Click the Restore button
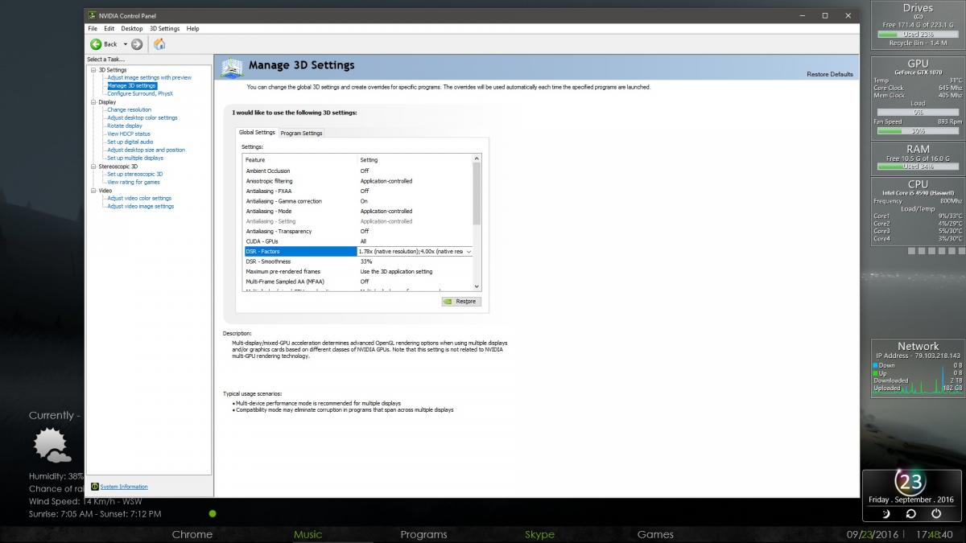Screen dimensions: 966x543 461,302
